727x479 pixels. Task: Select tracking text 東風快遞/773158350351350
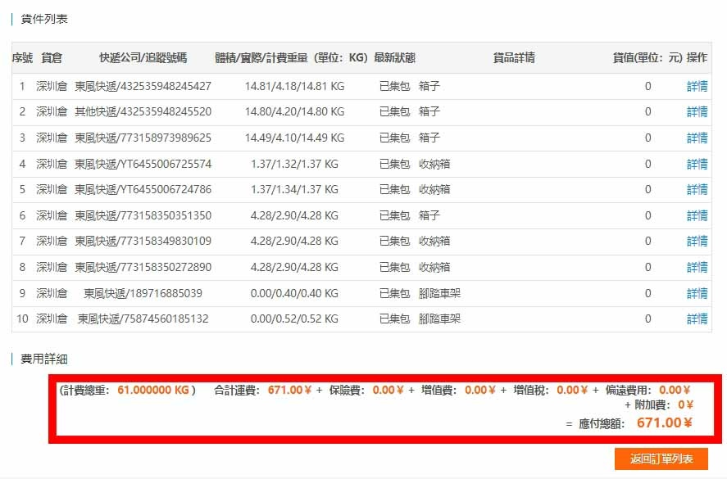tap(143, 215)
